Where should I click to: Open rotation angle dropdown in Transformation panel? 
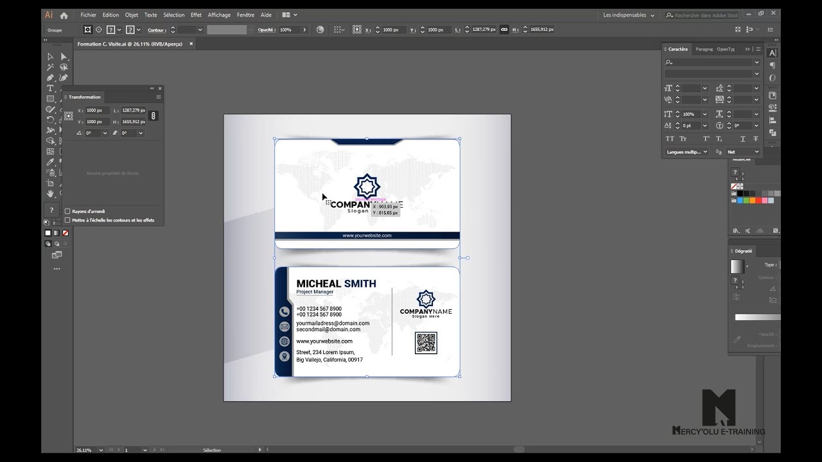[x=105, y=133]
